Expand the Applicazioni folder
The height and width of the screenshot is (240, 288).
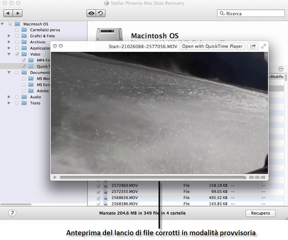[9, 48]
